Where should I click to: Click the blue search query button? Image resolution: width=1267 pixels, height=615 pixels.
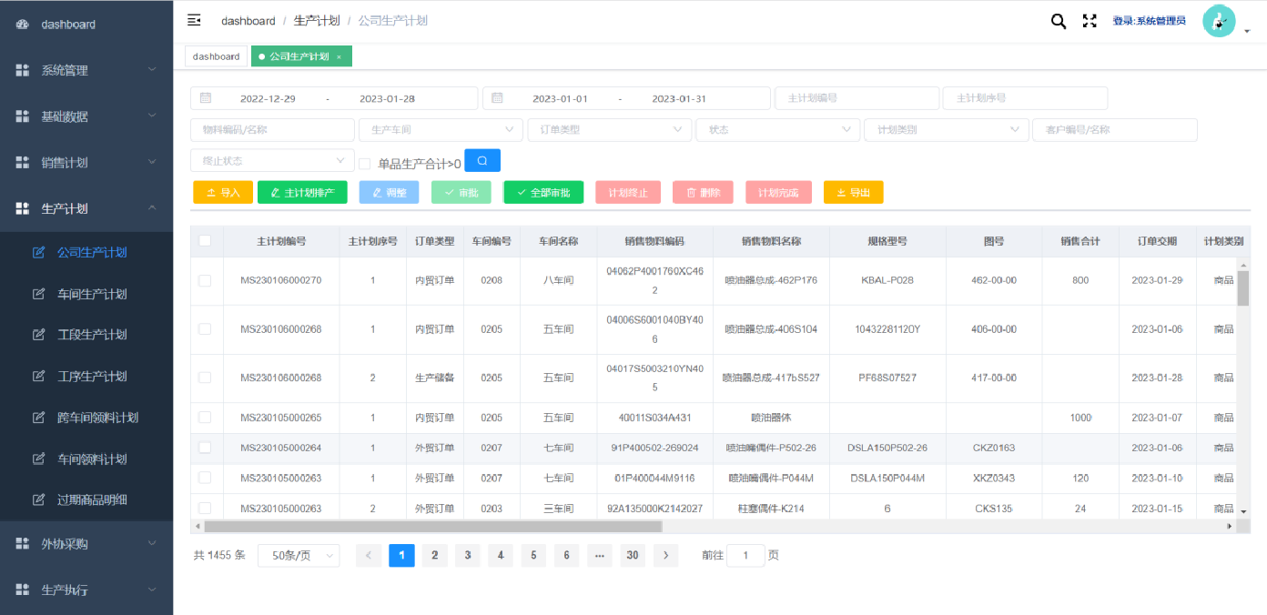[482, 161]
